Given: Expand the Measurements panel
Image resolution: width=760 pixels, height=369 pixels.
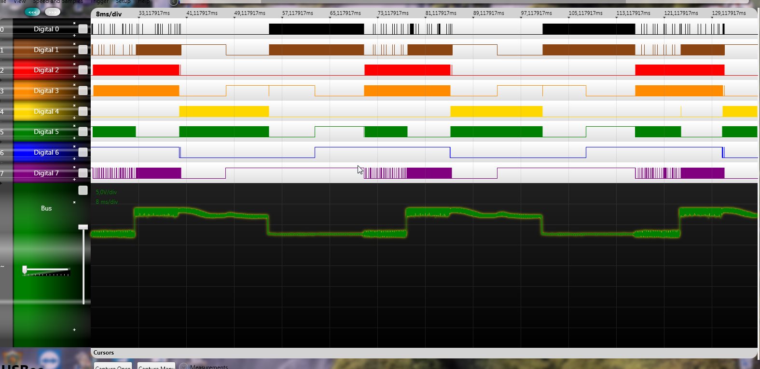Looking at the screenshot, I should coord(184,367).
